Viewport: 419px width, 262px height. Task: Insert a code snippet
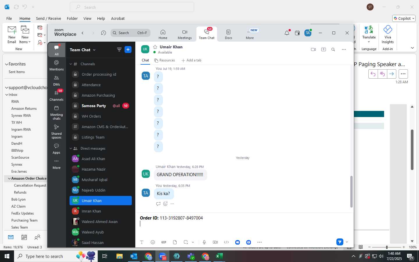click(226, 242)
